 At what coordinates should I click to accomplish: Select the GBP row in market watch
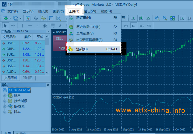pos(23,49)
